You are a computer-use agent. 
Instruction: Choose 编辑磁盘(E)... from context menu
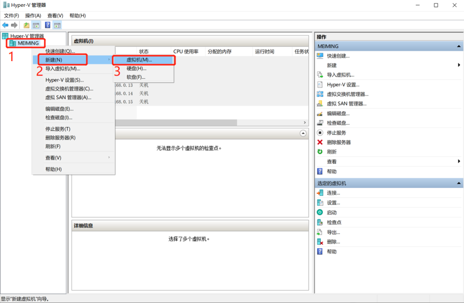click(x=73, y=109)
